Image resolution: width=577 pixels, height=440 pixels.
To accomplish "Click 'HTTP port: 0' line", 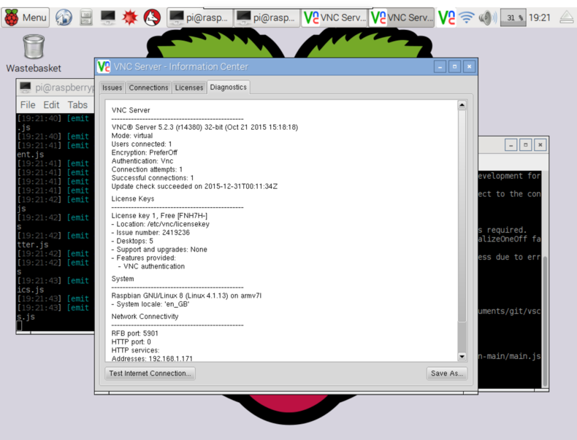I will (x=131, y=341).
